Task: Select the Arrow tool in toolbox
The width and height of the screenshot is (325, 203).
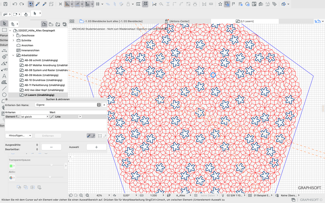Action: point(4,23)
